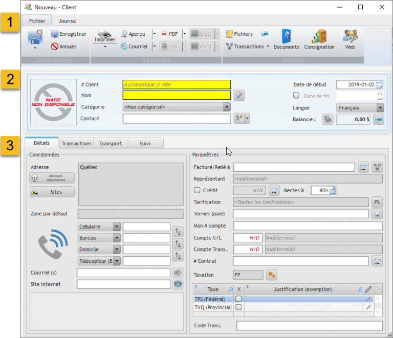Image resolution: width=393 pixels, height=338 pixels.
Task: Open the Web users icon
Action: [x=350, y=39]
